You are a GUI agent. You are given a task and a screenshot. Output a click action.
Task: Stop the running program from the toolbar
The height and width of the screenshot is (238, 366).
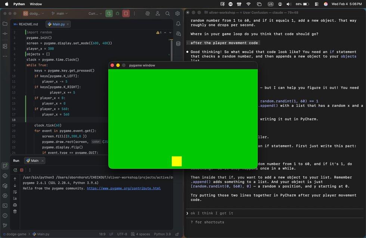pos(126,13)
